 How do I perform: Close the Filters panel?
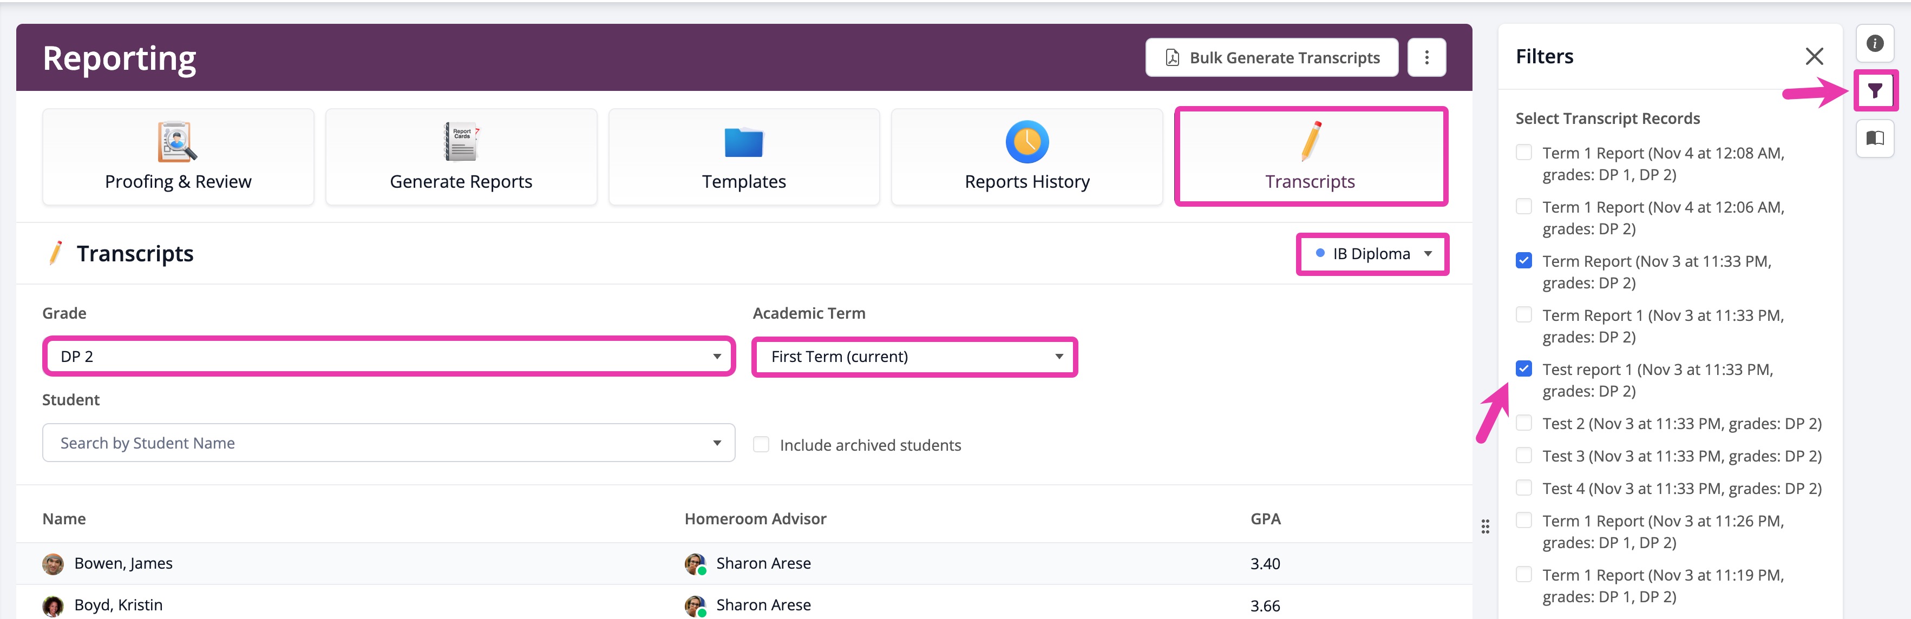tap(1814, 56)
